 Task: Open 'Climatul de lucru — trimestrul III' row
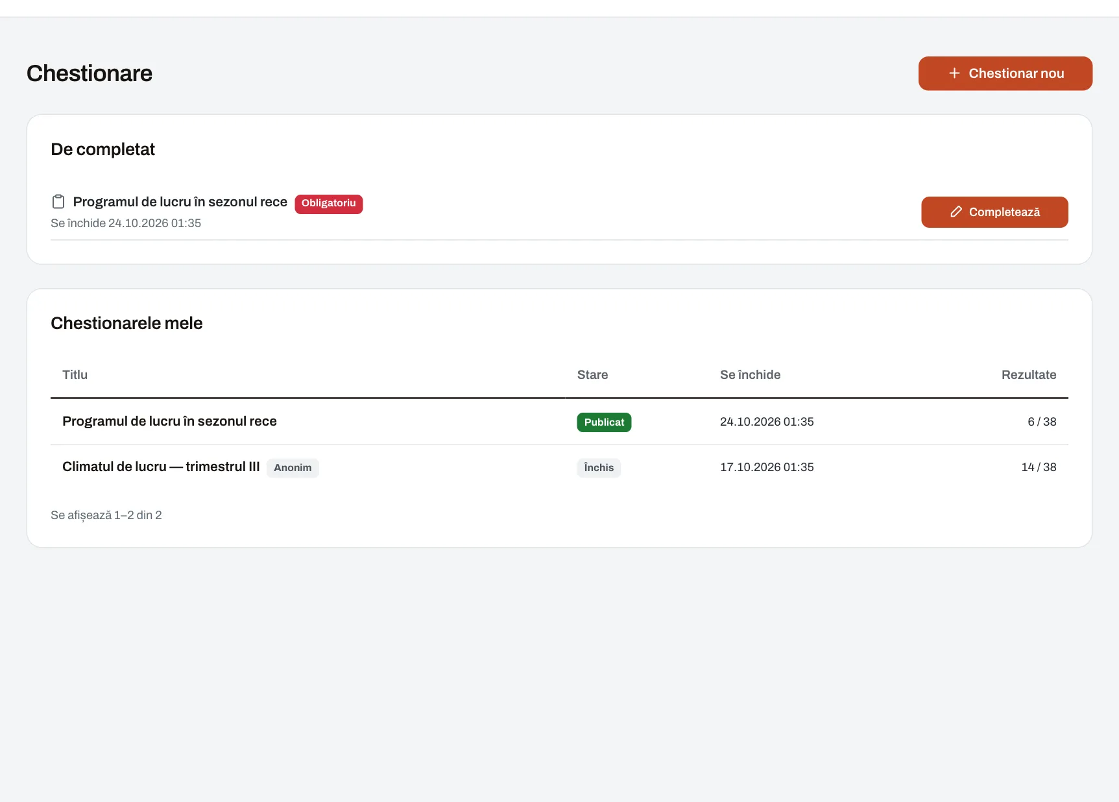click(559, 467)
